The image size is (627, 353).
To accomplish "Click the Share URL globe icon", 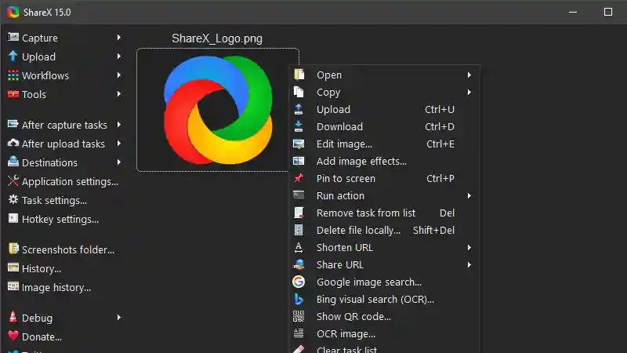I will click(x=299, y=264).
